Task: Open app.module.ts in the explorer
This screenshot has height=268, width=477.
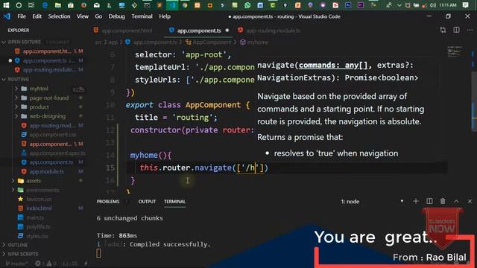Action: 46,171
